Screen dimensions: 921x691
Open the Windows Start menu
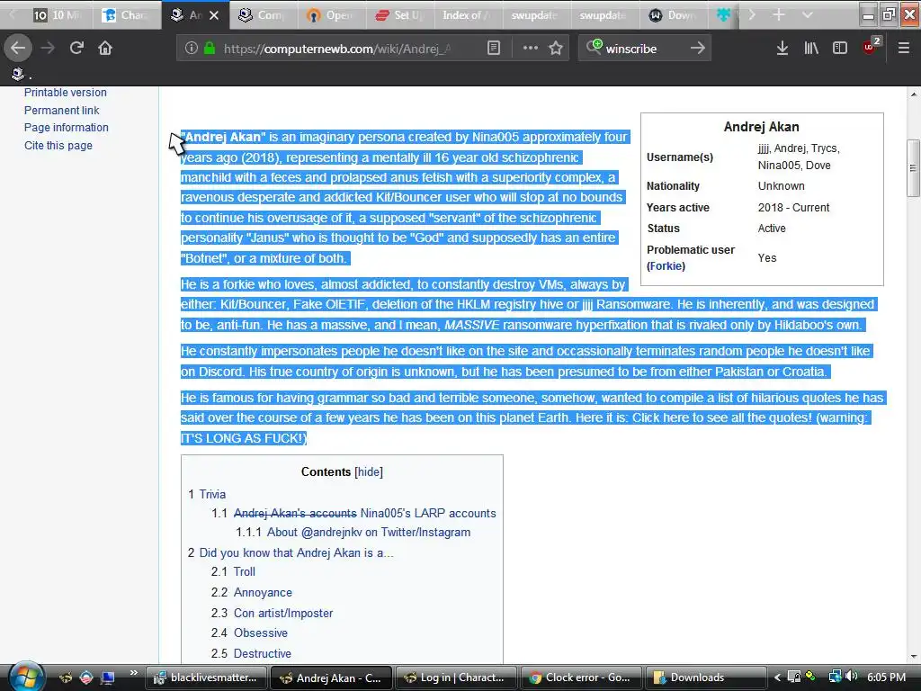[x=24, y=677]
